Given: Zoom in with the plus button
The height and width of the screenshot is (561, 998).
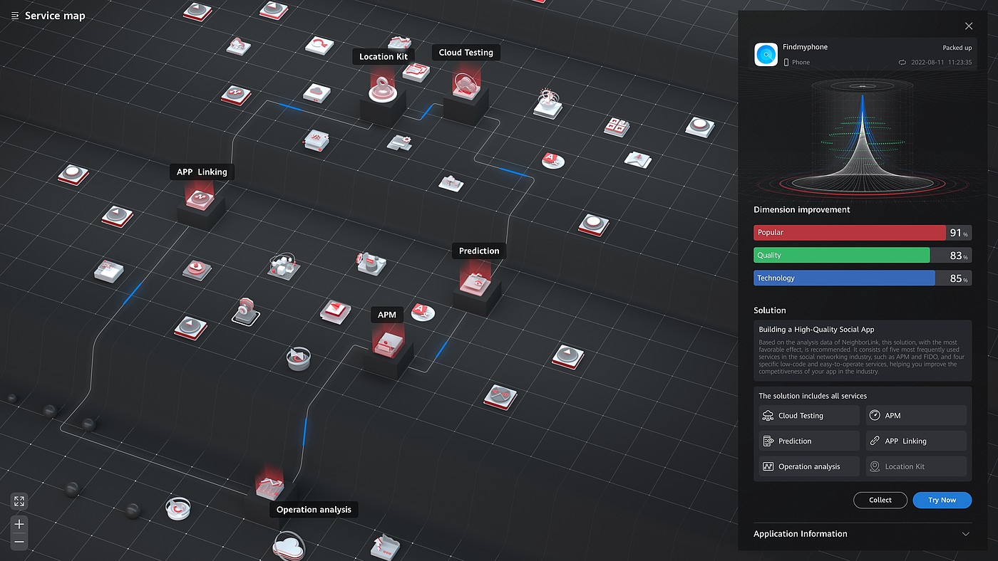Looking at the screenshot, I should coord(19,524).
